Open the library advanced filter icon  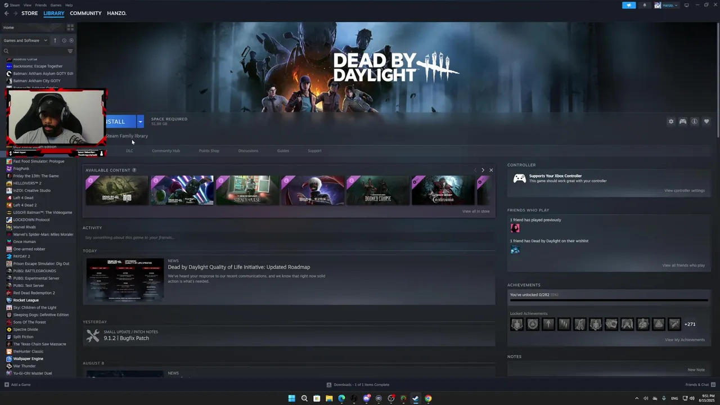pos(70,51)
